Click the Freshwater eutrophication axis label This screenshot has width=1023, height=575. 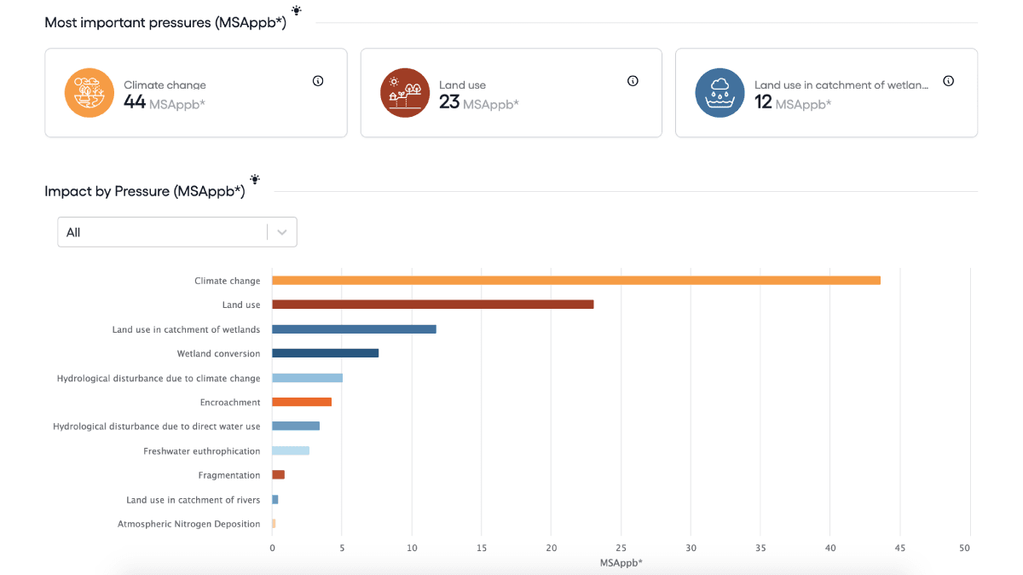(201, 450)
